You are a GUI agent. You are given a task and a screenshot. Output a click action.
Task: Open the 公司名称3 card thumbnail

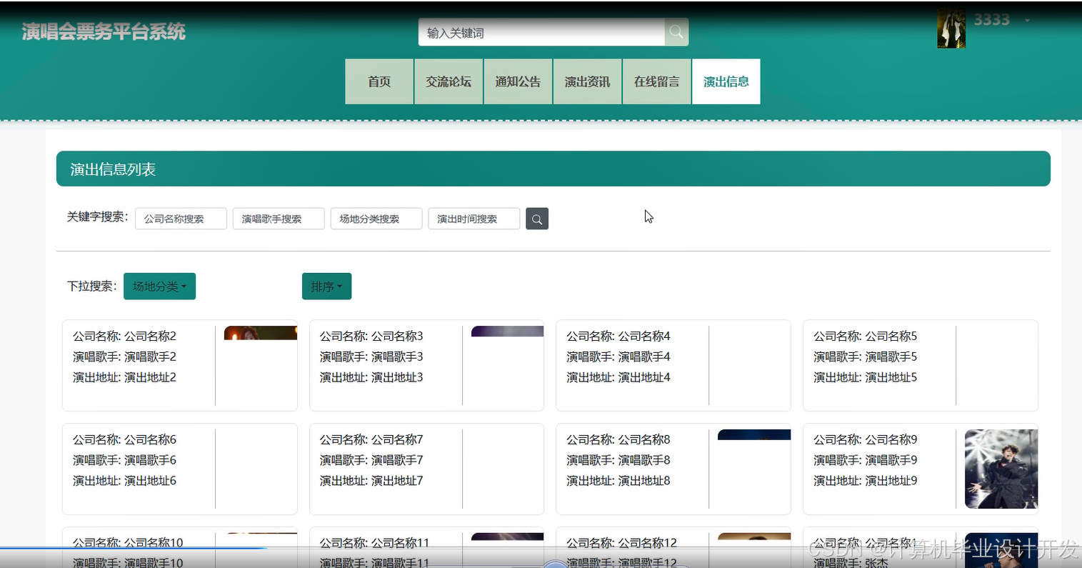[x=507, y=332]
